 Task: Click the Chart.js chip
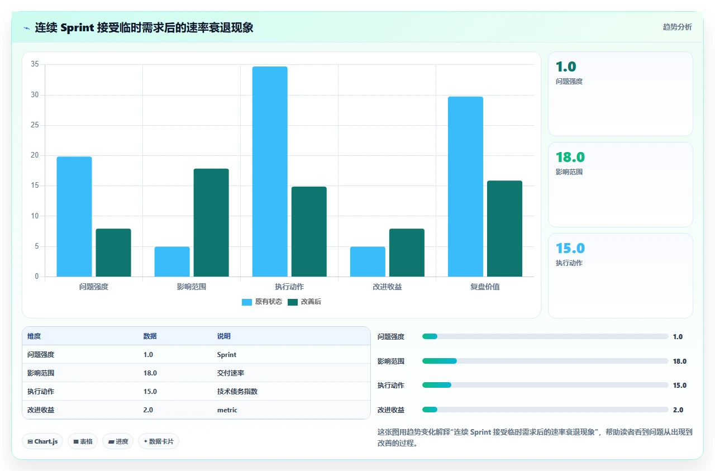[43, 441]
